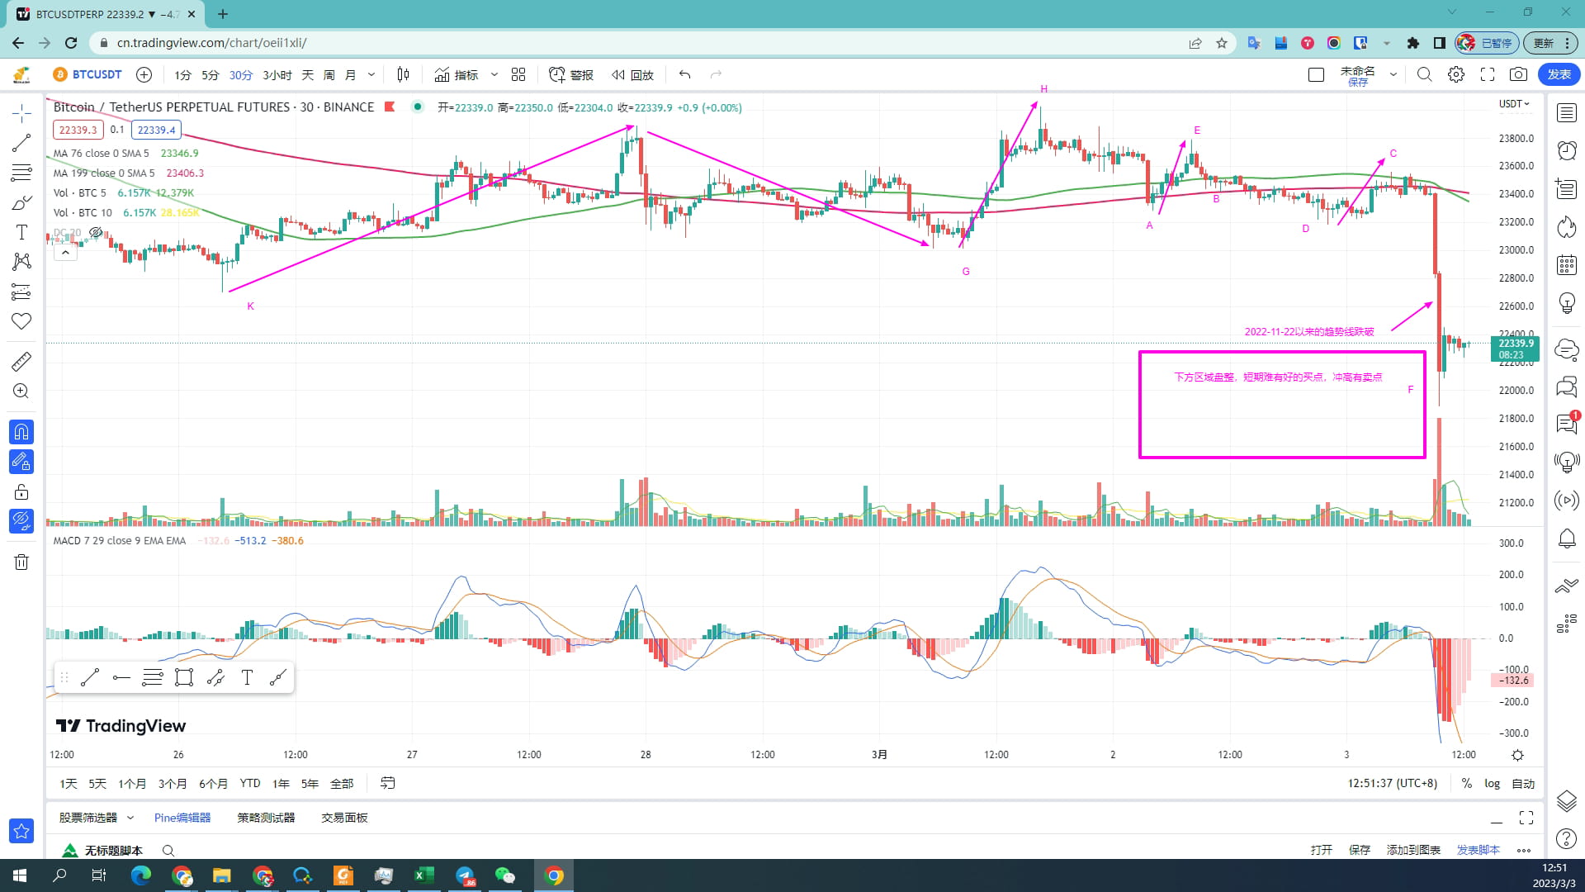Viewport: 1585px width, 892px height.
Task: Click the trash remove drawings icon
Action: pyautogui.click(x=21, y=562)
